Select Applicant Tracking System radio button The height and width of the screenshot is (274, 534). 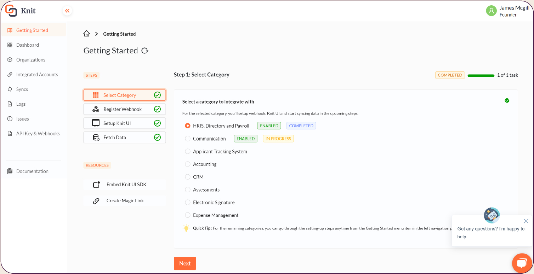(188, 151)
